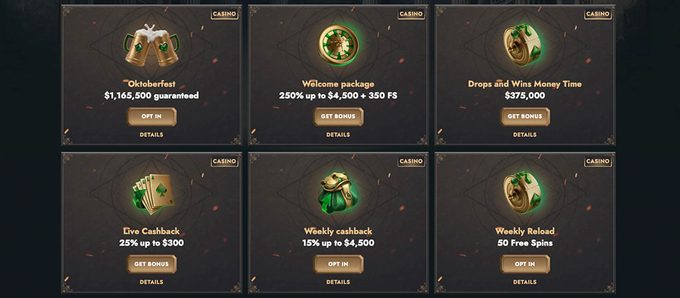
Task: Get the Live Cashback bonus
Action: click(152, 264)
